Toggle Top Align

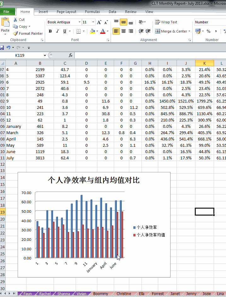point(116,22)
